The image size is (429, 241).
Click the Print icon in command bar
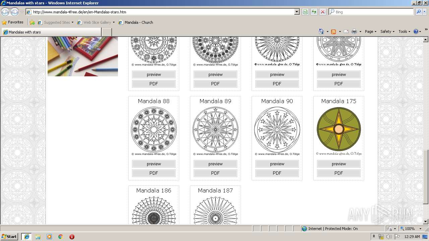pyautogui.click(x=354, y=31)
